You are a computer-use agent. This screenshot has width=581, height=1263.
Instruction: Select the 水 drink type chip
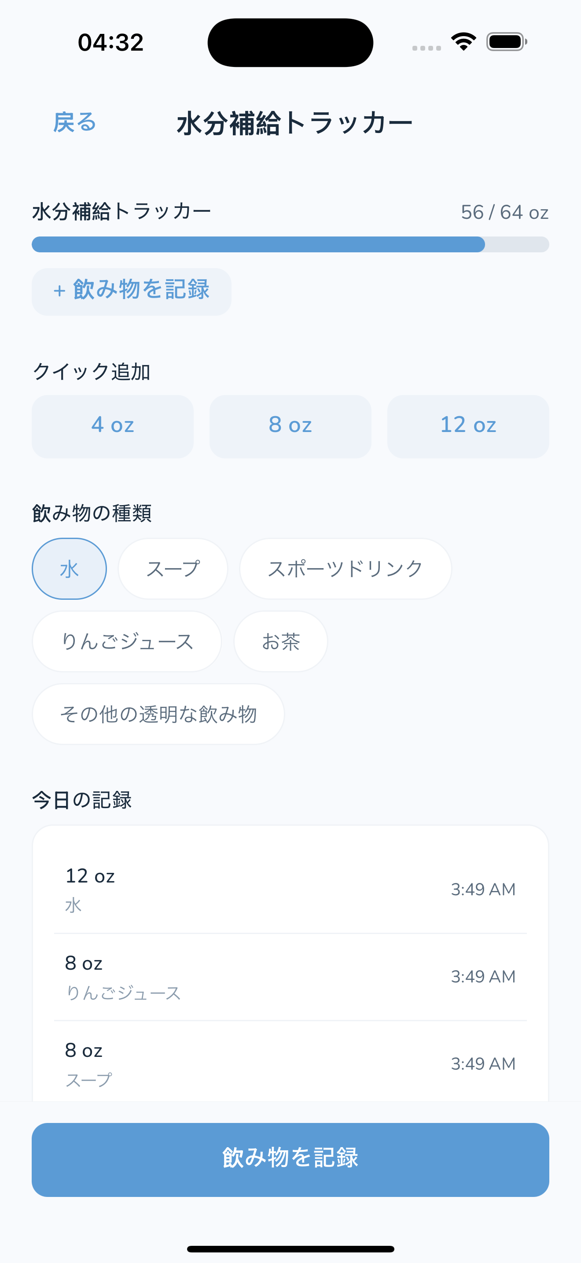(69, 569)
